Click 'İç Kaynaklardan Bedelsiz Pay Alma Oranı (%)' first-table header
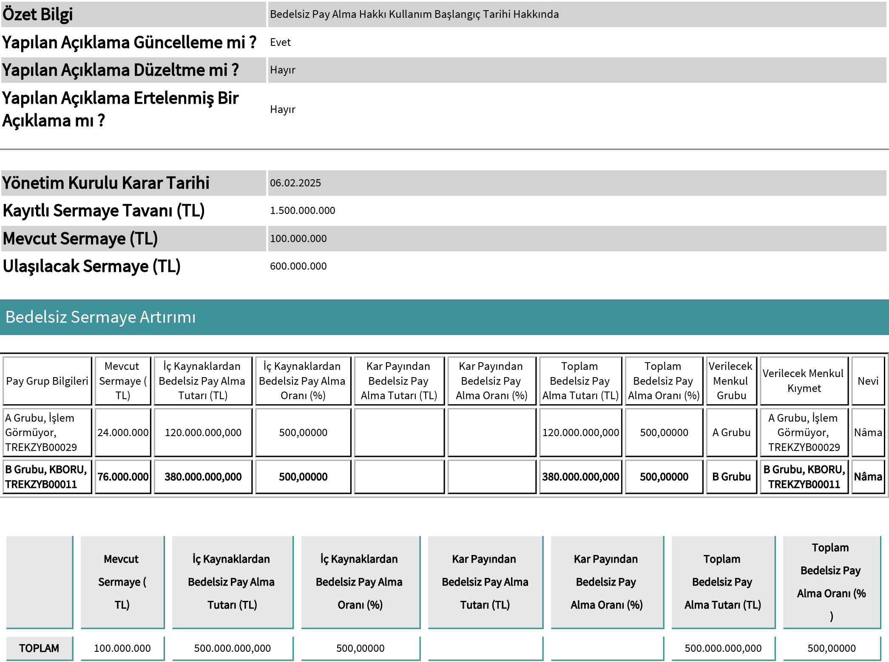The height and width of the screenshot is (662, 889). pos(303,381)
